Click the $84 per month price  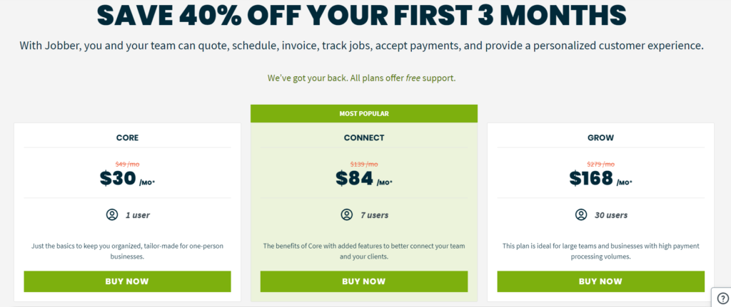click(364, 179)
